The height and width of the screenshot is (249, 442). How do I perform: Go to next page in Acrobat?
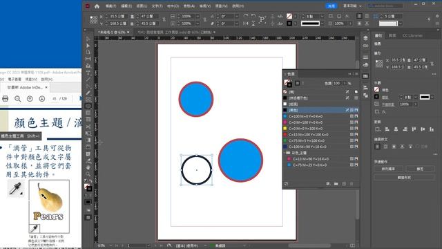tap(41, 98)
